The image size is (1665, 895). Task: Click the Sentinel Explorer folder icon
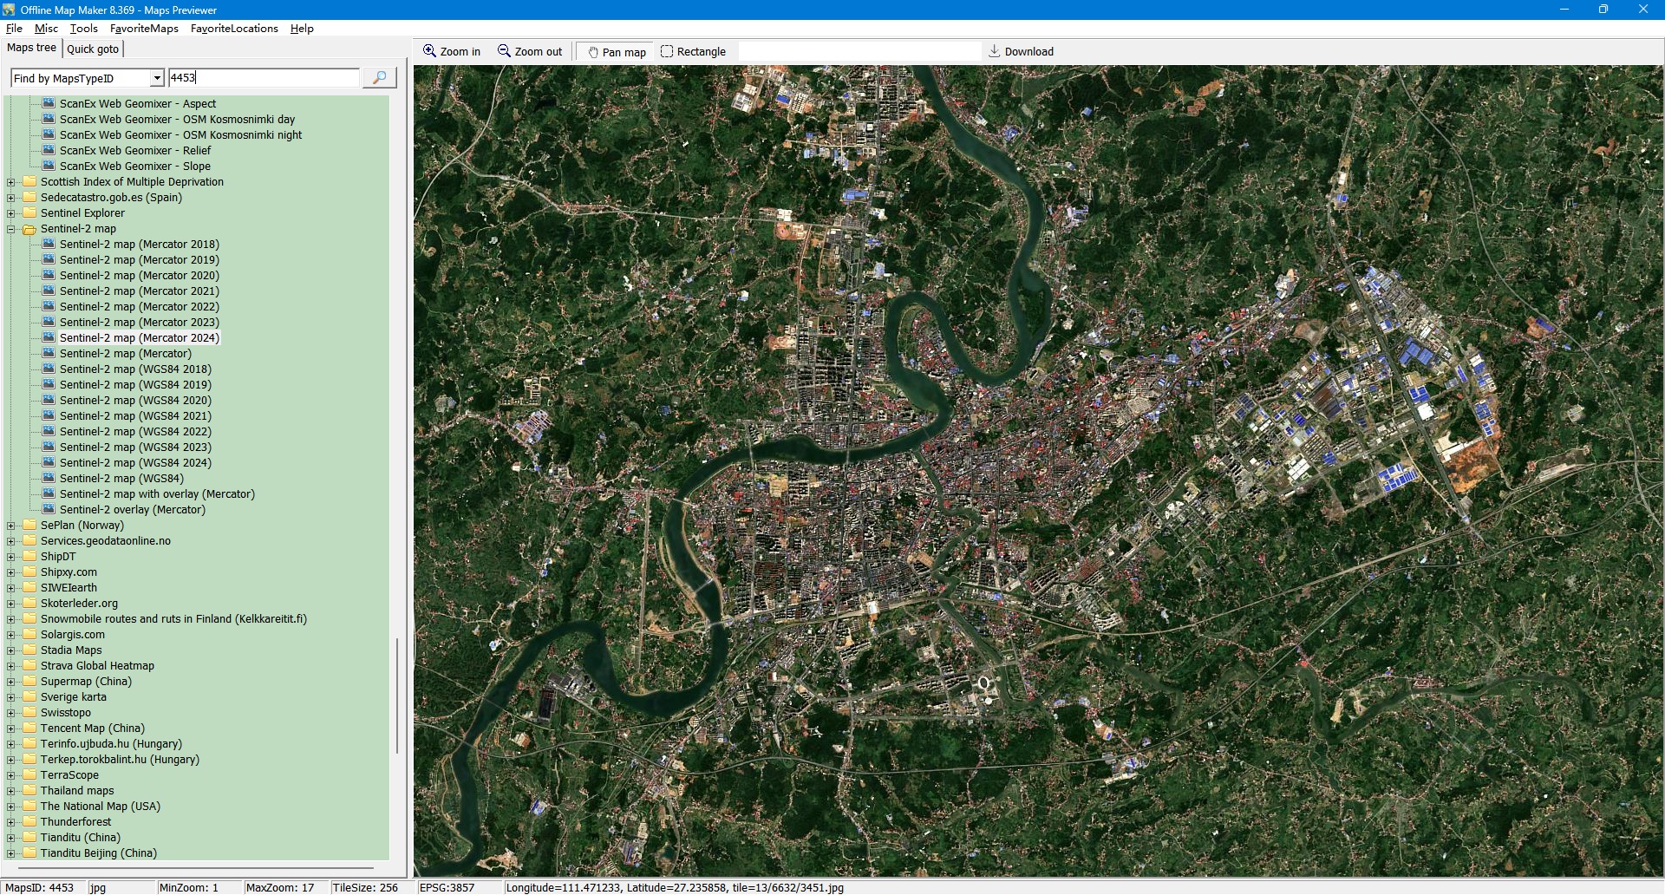click(x=29, y=213)
